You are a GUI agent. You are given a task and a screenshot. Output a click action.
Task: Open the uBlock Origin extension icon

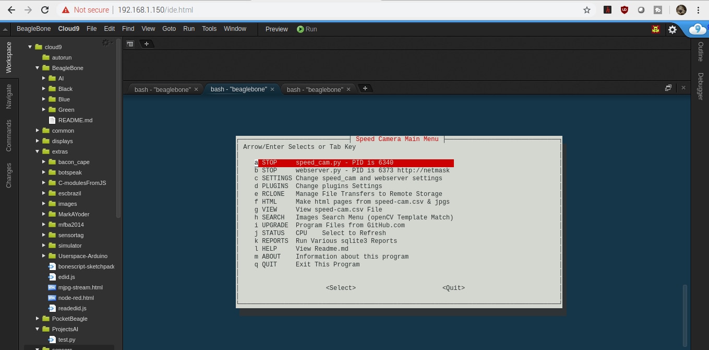(624, 10)
